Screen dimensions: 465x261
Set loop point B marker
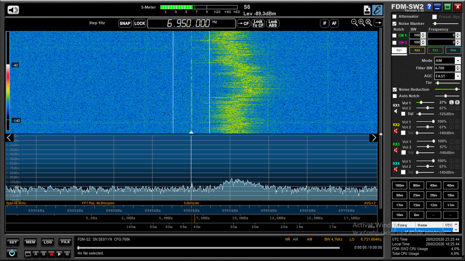click(44, 254)
